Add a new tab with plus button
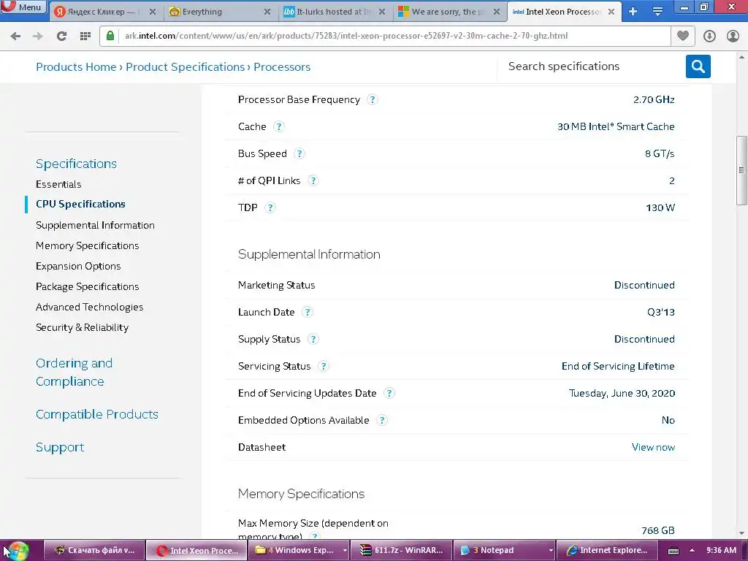The height and width of the screenshot is (561, 748). [x=633, y=12]
